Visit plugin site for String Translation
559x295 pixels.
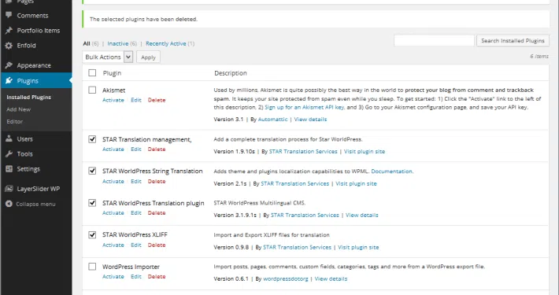click(356, 183)
